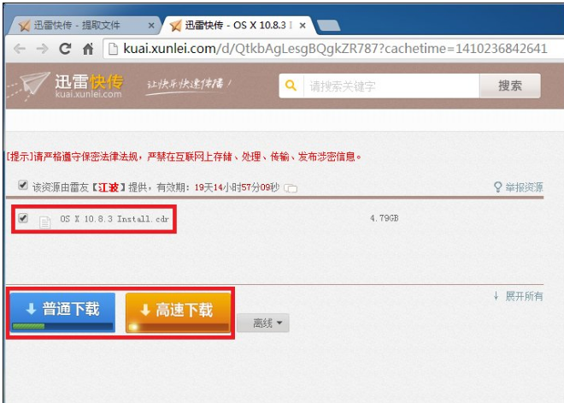
Task: Toggle the select-all resource checkbox
Action: (x=23, y=186)
